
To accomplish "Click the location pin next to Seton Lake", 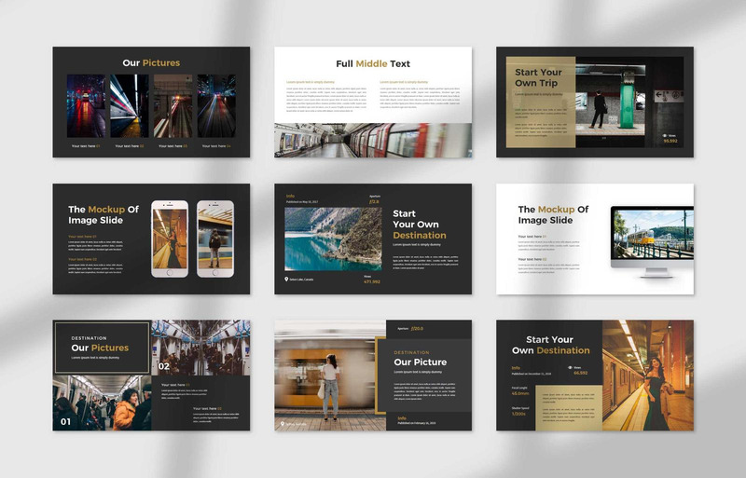I will pos(286,280).
